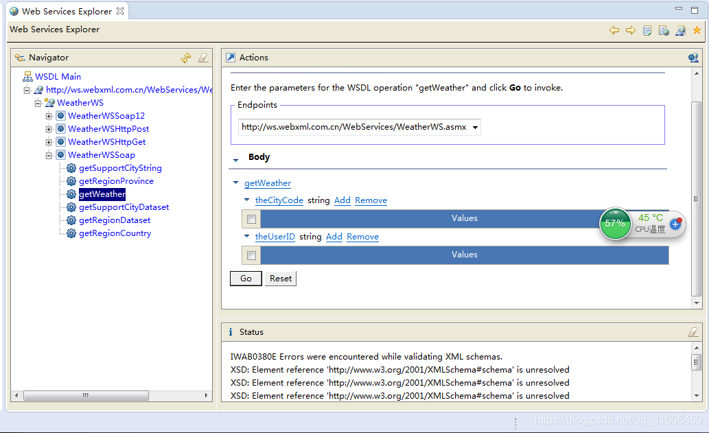Click the gear icon beside getRegionProvince
709x433 pixels.
(71, 181)
